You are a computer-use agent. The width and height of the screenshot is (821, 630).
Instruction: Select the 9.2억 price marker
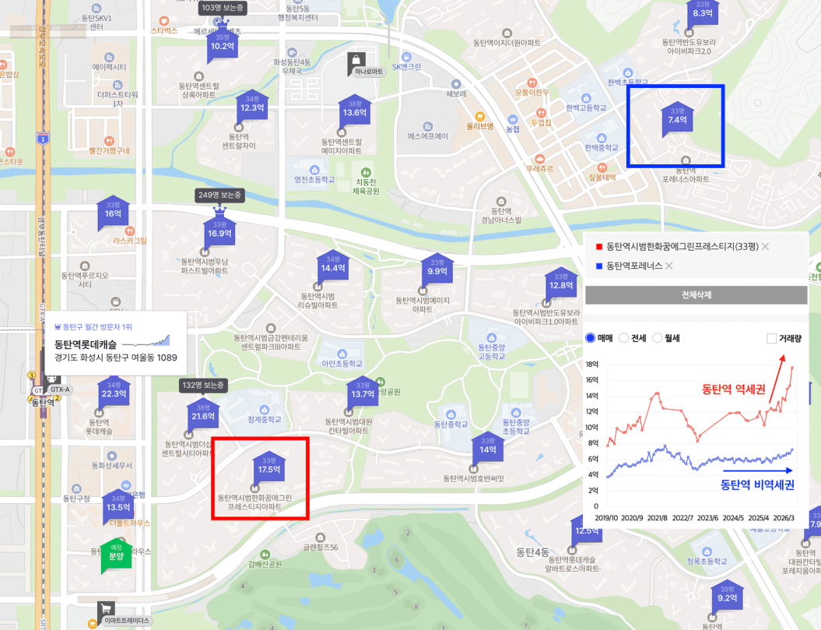coord(728,596)
